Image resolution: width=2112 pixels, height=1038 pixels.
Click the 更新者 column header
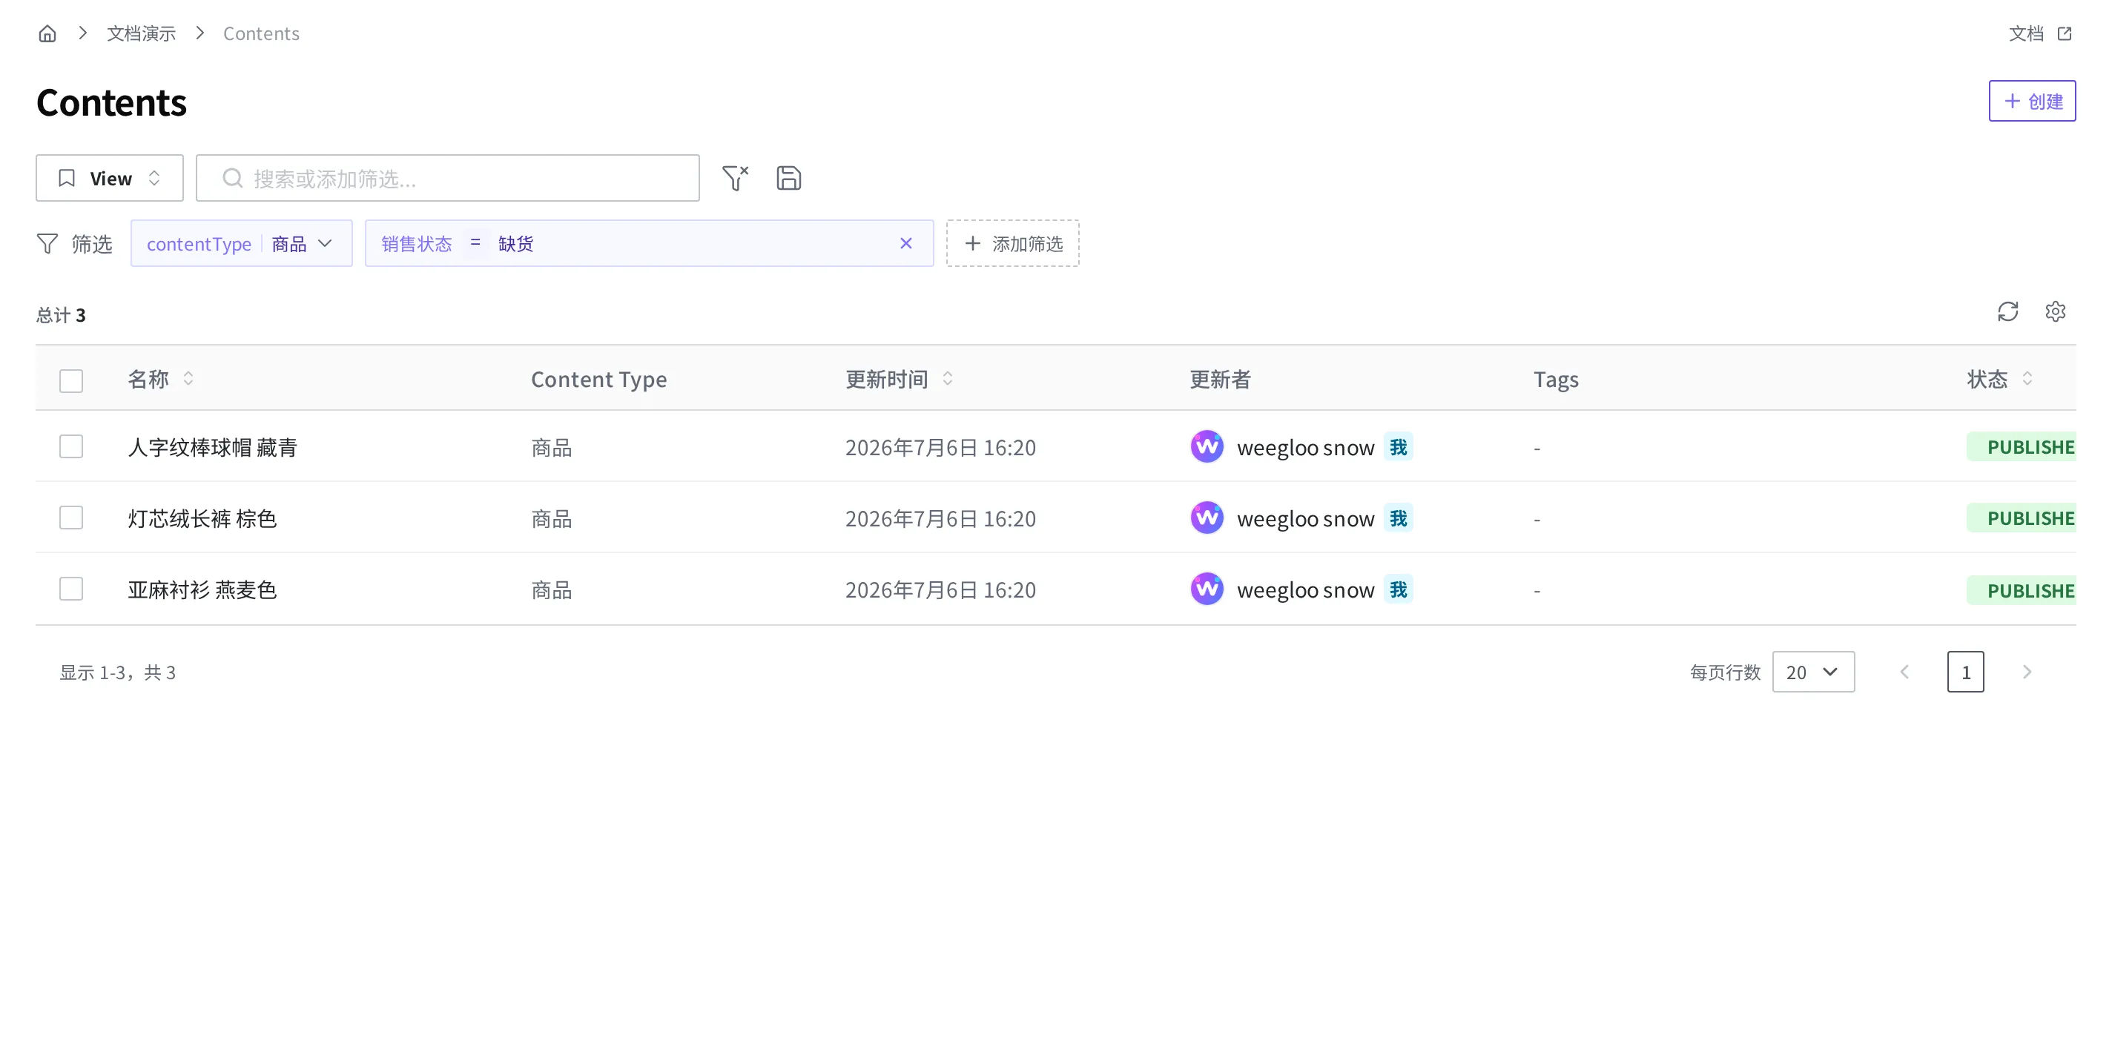pos(1221,379)
